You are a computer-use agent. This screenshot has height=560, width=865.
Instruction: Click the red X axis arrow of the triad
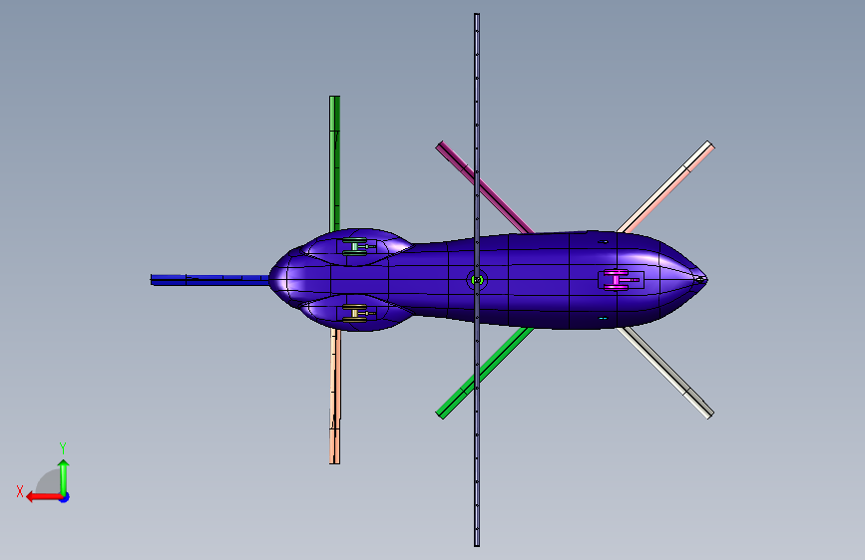[43, 496]
